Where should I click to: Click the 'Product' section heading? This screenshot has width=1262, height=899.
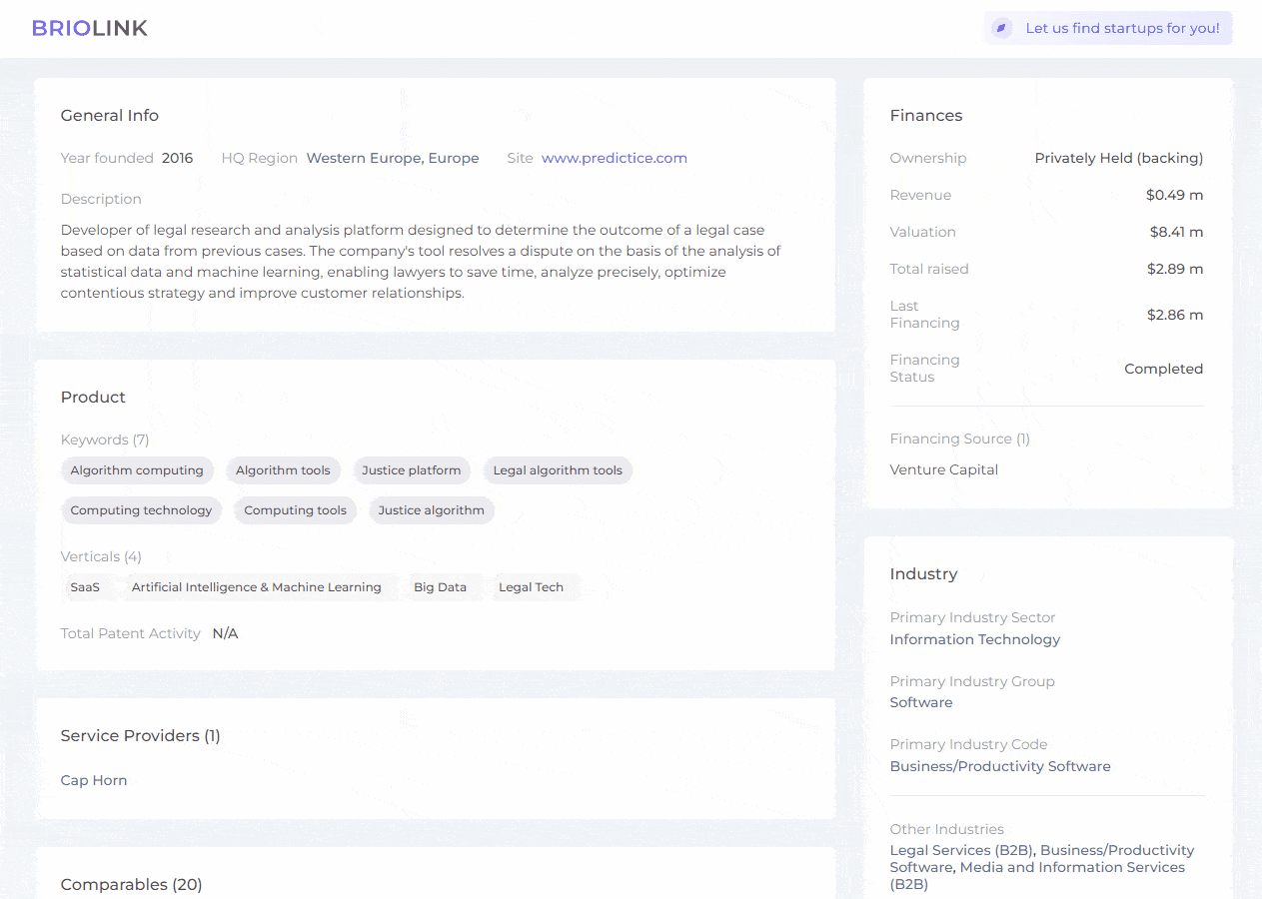93,398
